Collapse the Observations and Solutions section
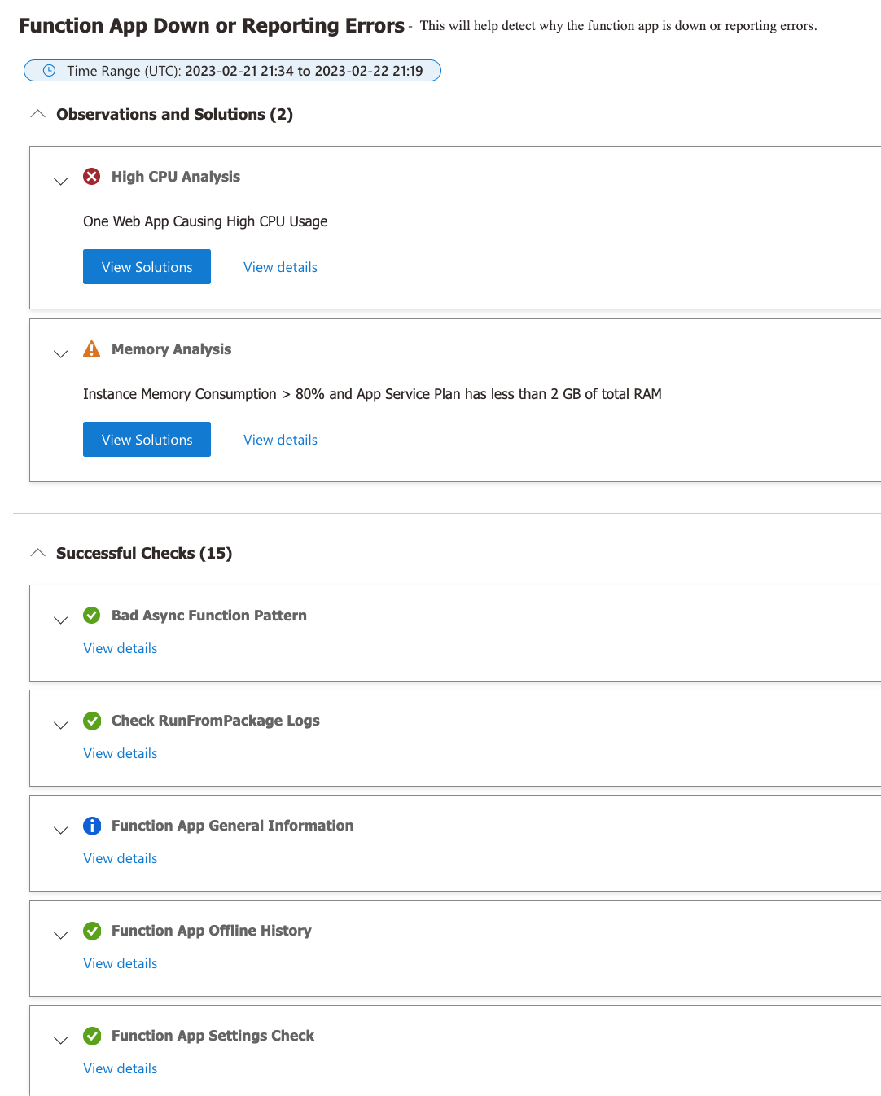This screenshot has width=881, height=1096. 37,113
